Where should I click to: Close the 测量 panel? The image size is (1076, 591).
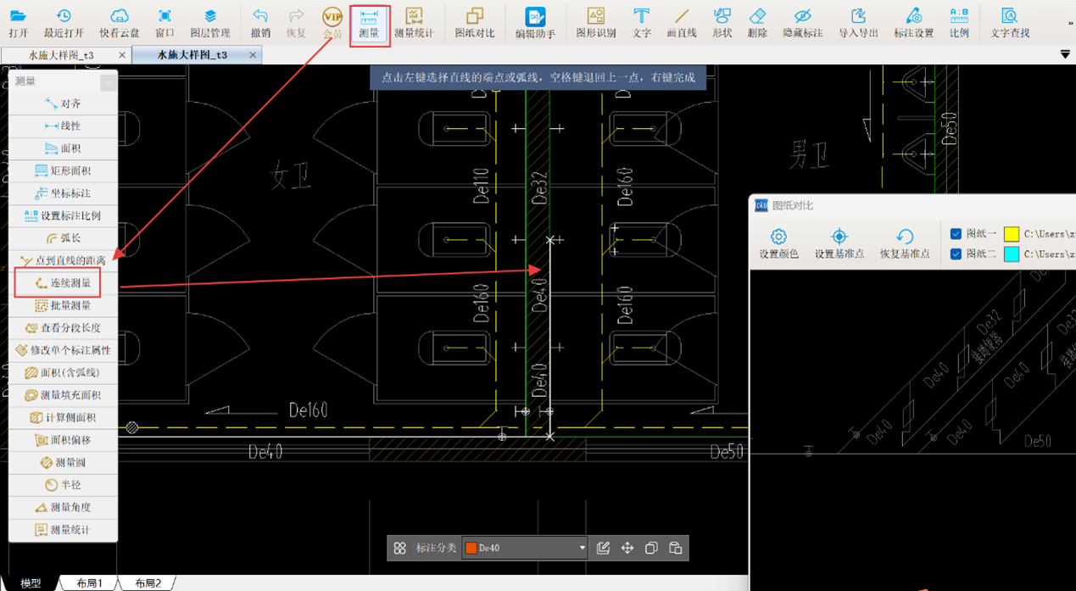pyautogui.click(x=109, y=82)
